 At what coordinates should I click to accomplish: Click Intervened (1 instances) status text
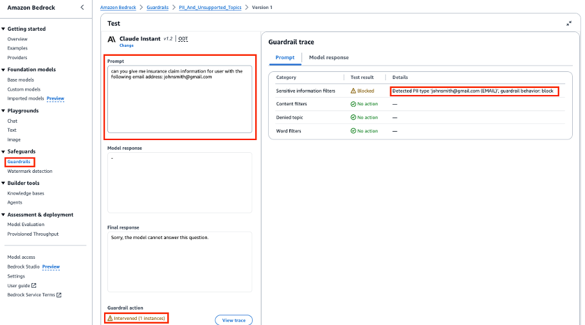click(x=139, y=319)
